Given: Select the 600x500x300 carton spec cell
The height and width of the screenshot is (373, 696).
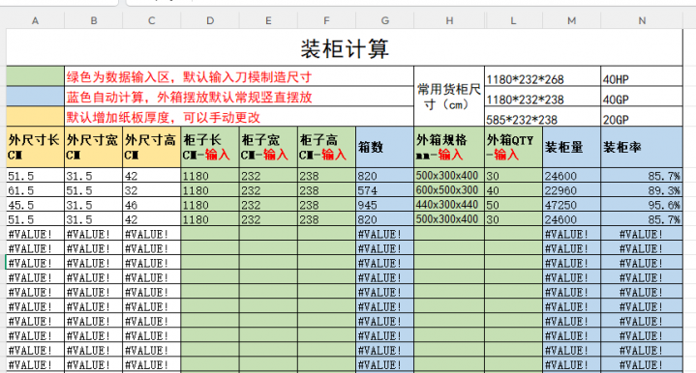Looking at the screenshot, I should click(x=449, y=190).
